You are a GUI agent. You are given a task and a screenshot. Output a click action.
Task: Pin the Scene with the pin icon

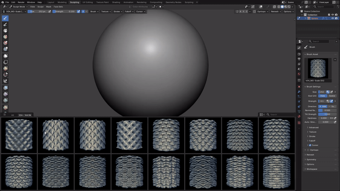302,2
